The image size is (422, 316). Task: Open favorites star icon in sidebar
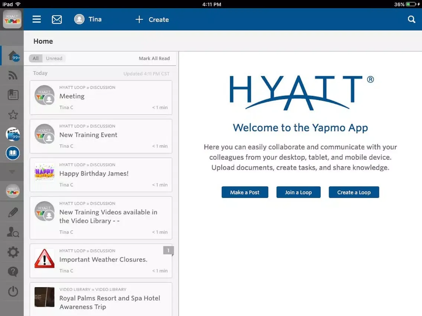[x=13, y=115]
